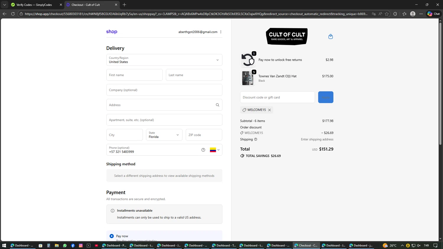Go back to previous page

click(4, 14)
